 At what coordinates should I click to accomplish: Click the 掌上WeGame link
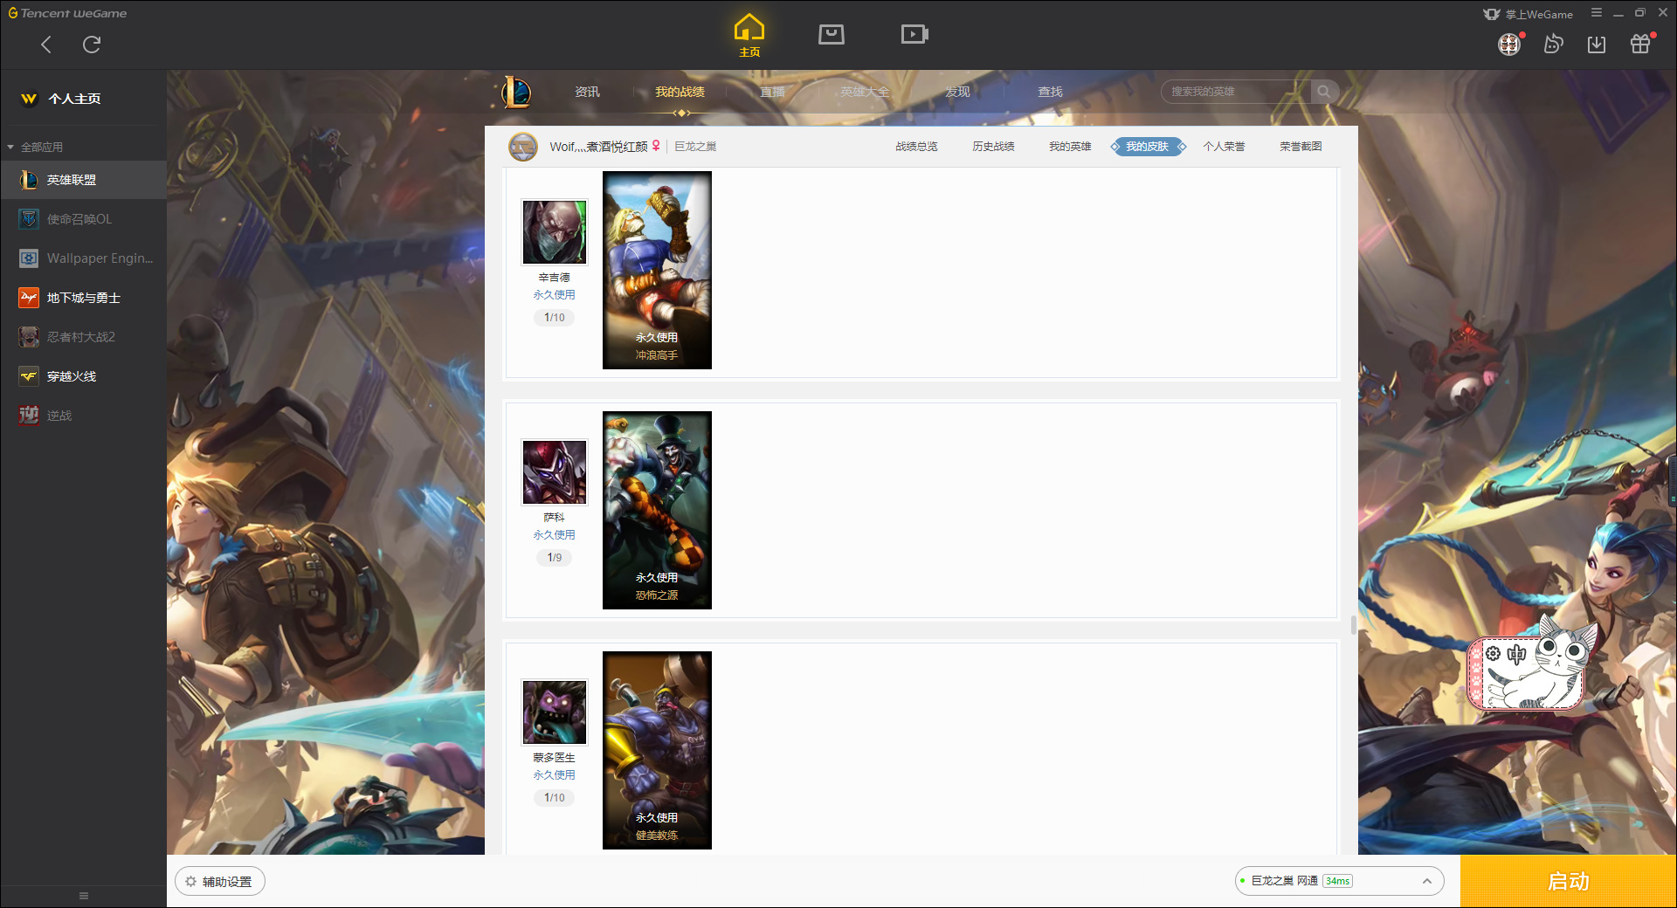pos(1529,14)
